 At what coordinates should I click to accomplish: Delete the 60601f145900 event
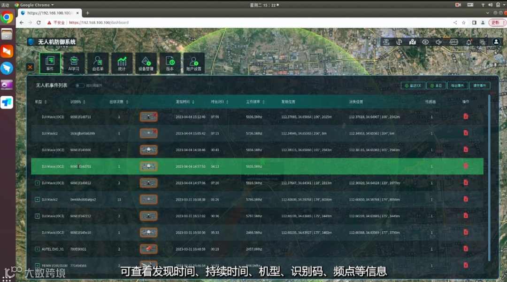tap(466, 149)
